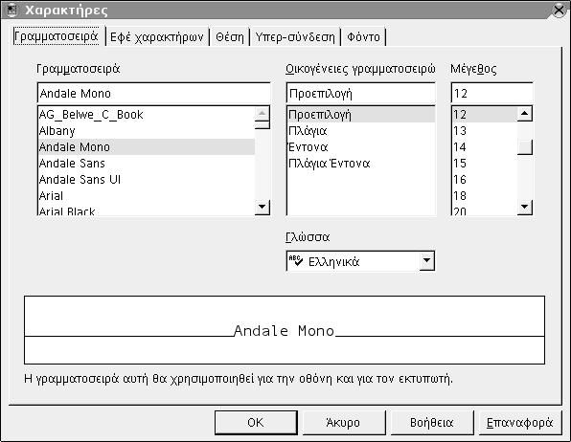Select Andale Mono in the font list
Viewport: 571px width, 442px height.
pos(146,147)
